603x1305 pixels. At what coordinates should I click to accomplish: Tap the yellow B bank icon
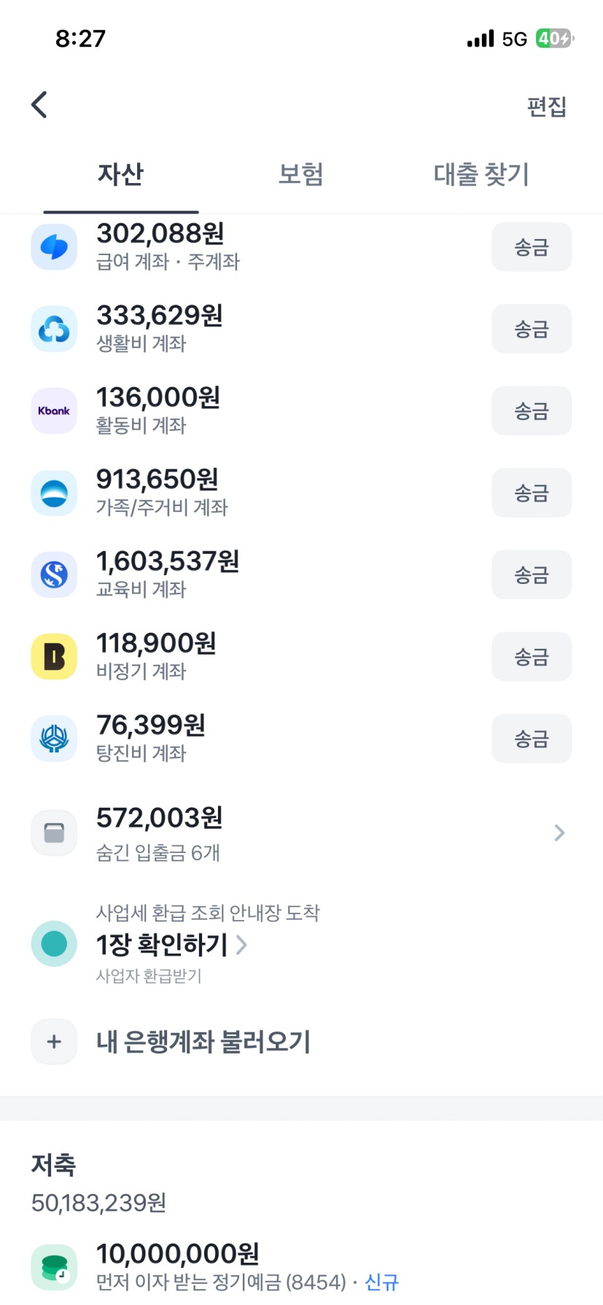pos(54,657)
